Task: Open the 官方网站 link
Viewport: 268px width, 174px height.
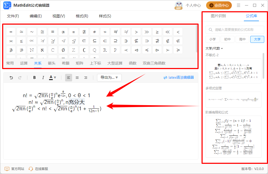Action: tap(14, 169)
